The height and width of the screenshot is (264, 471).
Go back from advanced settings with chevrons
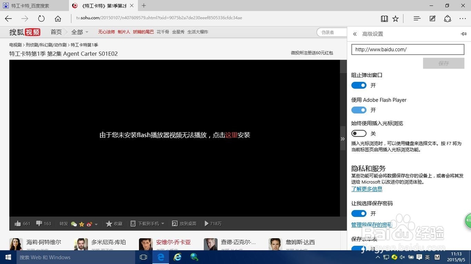tap(355, 34)
